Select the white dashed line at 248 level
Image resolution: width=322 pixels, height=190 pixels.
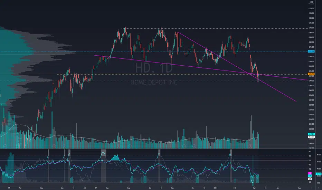154,81
